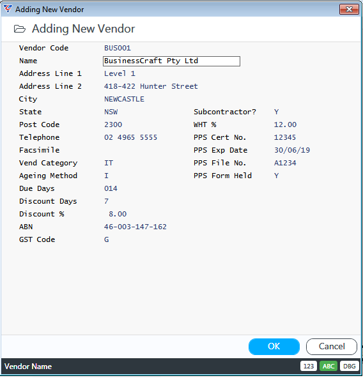Click the Cancel button
Viewport: 363px width, 378px height.
click(x=332, y=347)
